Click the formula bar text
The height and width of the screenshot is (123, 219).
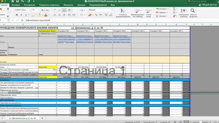(x=38, y=20)
